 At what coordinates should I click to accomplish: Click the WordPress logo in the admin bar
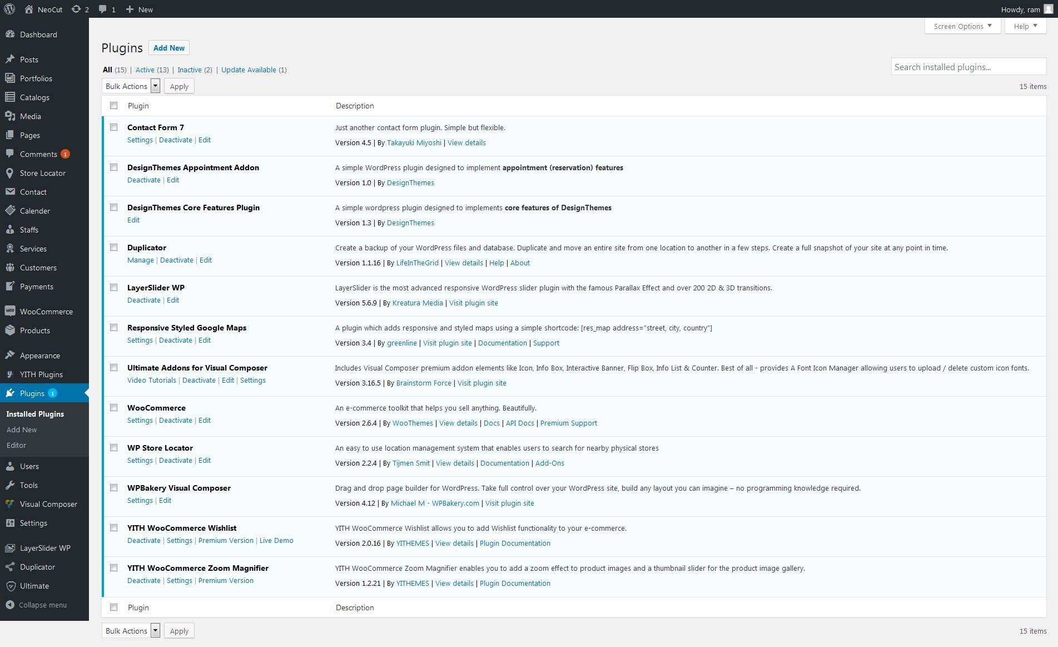click(x=9, y=9)
